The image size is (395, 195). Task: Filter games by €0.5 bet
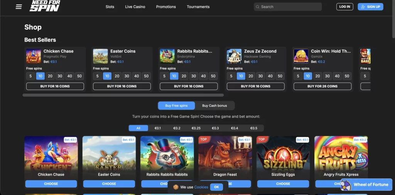coord(254,128)
